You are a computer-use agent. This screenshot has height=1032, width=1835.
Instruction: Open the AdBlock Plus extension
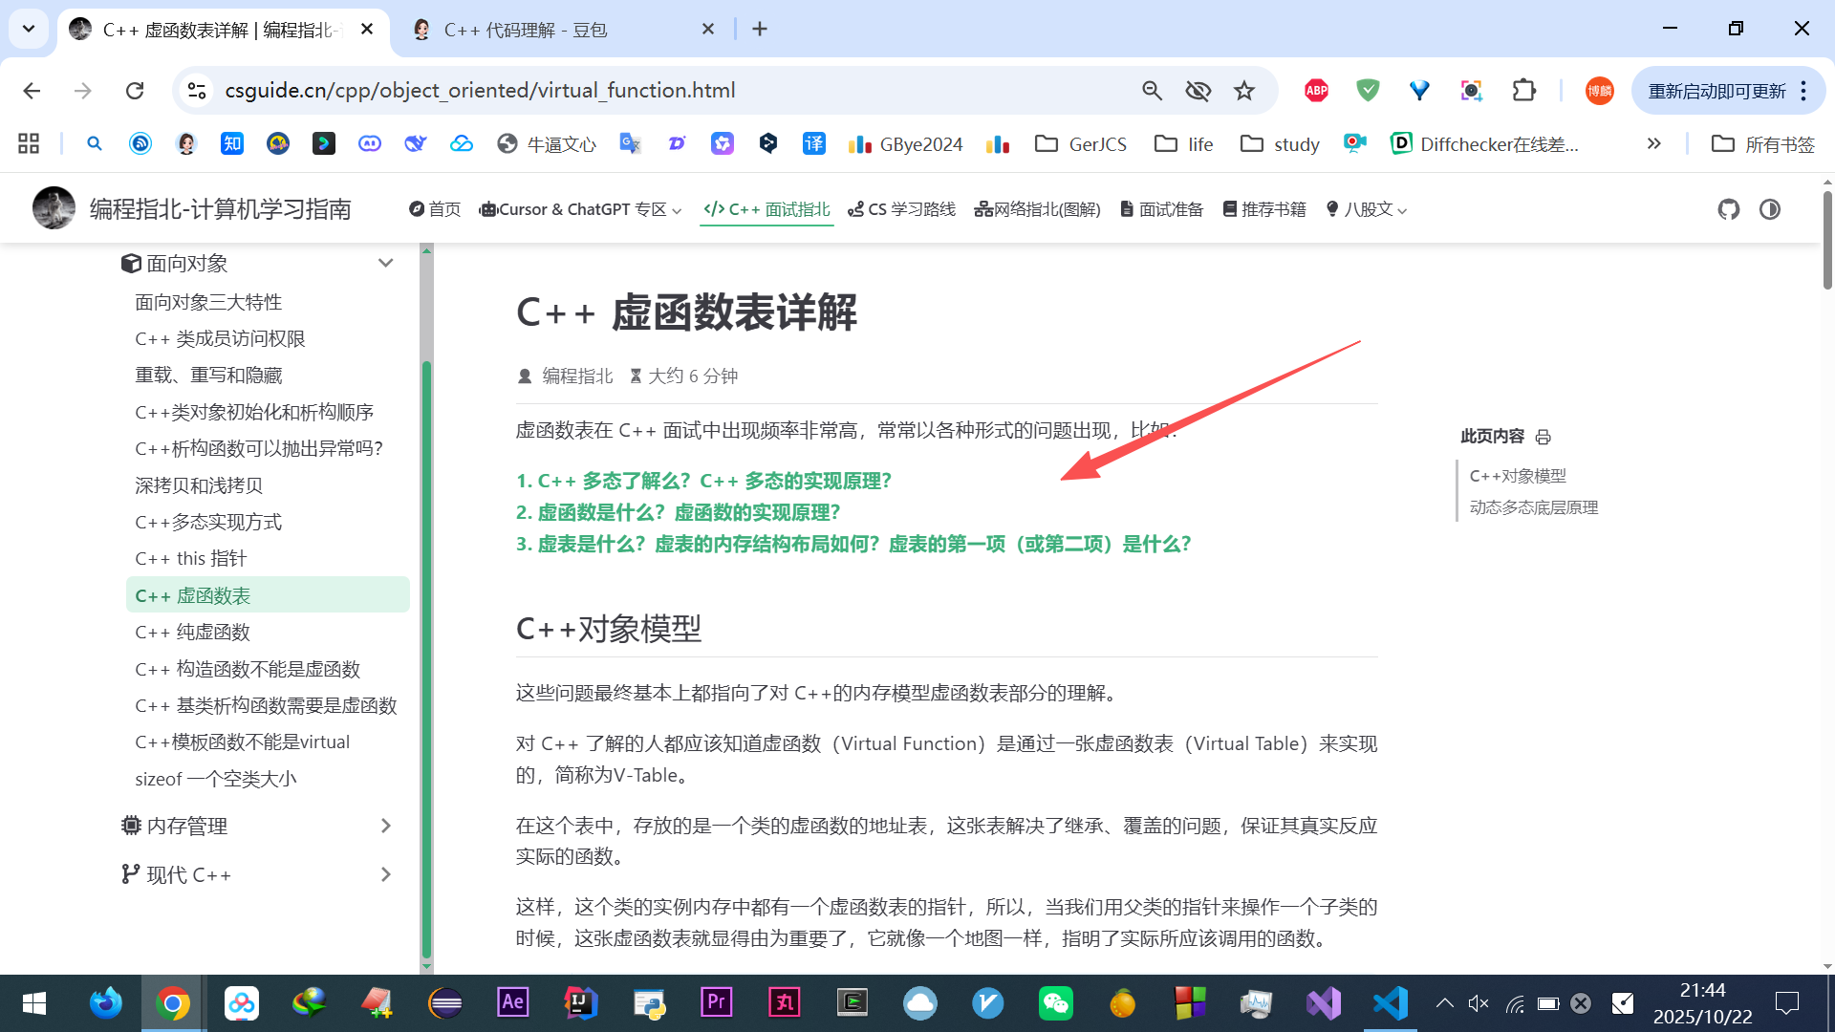pyautogui.click(x=1316, y=91)
